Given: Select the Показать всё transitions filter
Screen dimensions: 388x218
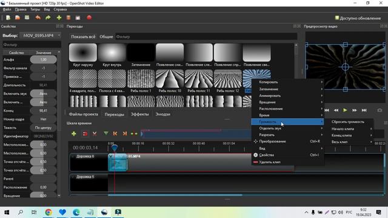Looking at the screenshot, I should pos(83,36).
